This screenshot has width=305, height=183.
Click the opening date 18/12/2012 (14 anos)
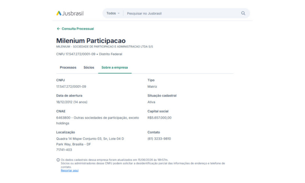[x=72, y=102]
